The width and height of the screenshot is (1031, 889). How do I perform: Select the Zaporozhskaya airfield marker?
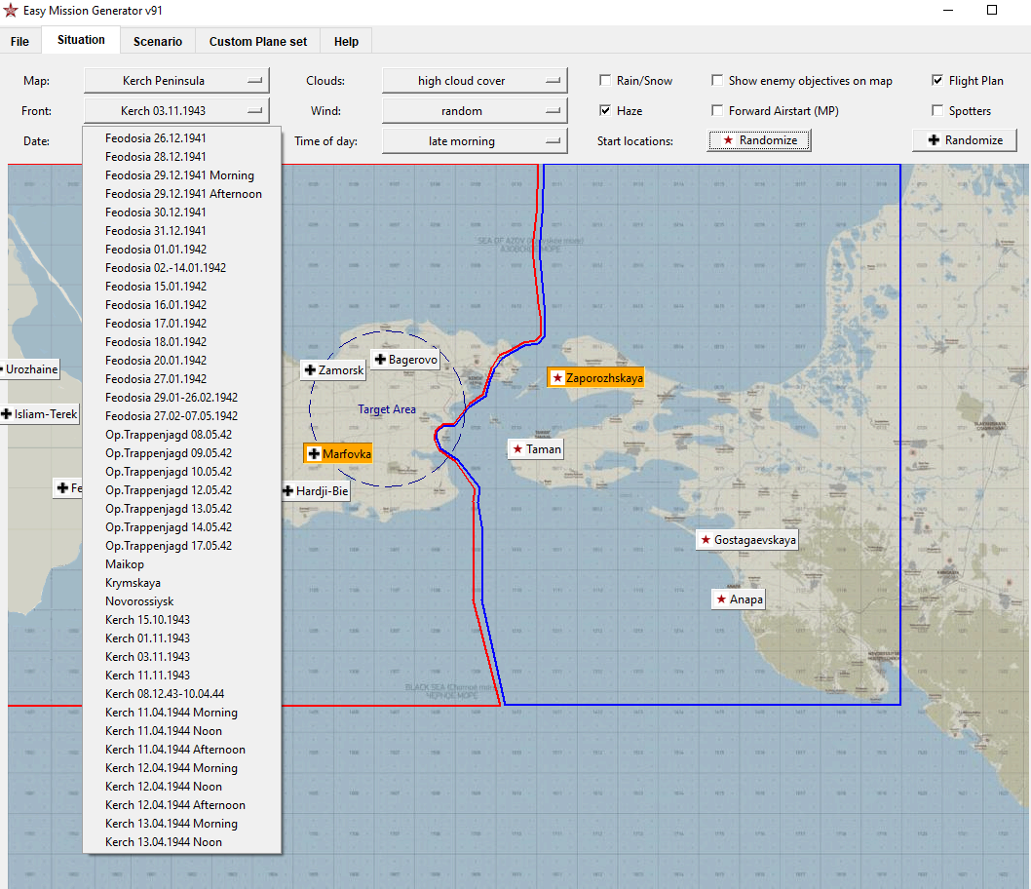pyautogui.click(x=595, y=377)
